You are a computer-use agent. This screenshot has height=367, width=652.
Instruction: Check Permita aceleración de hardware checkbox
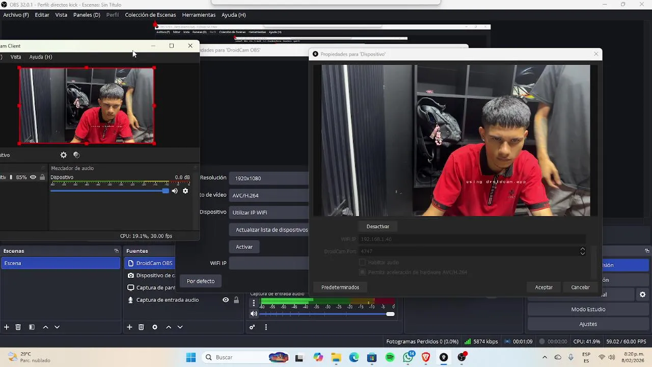click(x=363, y=272)
